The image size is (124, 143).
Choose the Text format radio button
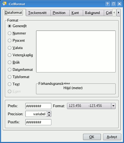point(9,84)
